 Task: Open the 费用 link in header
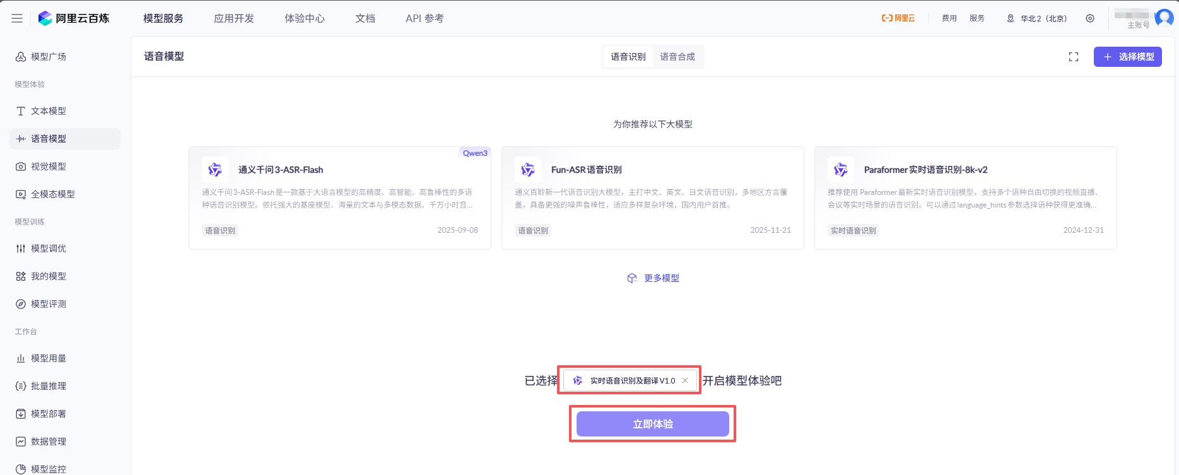pyautogui.click(x=949, y=18)
